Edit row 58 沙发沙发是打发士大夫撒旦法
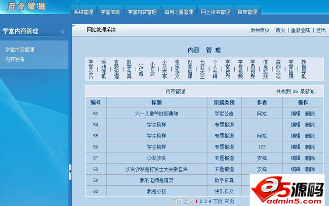Viewport: 329px width, 206px height. pos(296,169)
